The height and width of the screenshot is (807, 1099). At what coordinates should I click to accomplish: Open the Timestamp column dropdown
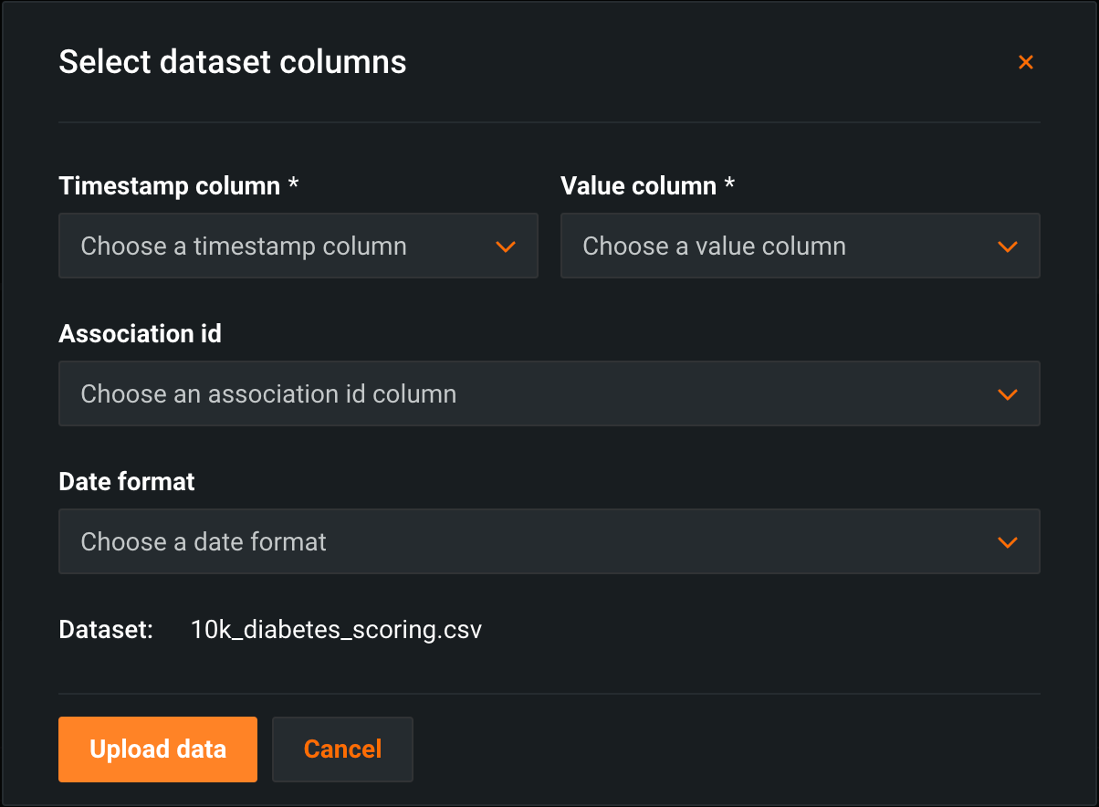[298, 246]
